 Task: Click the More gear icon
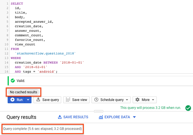pyautogui.click(x=137, y=100)
